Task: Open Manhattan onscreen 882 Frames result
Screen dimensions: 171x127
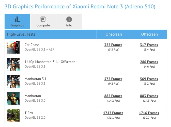Action: (x=113, y=96)
